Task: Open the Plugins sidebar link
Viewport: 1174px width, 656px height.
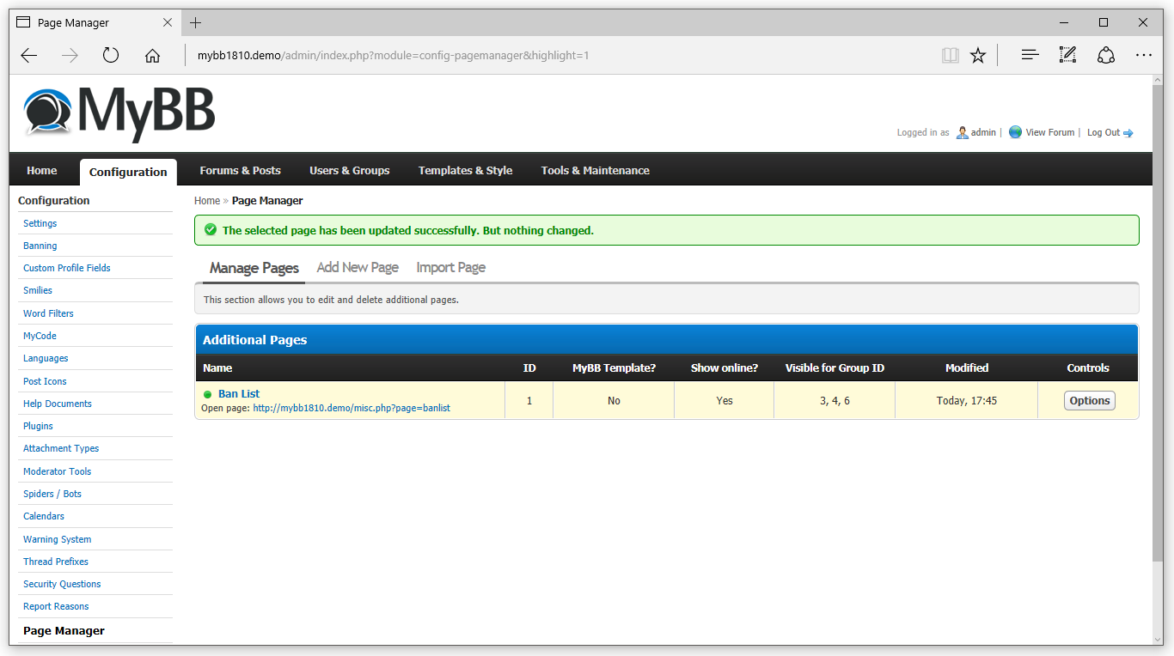Action: [38, 426]
